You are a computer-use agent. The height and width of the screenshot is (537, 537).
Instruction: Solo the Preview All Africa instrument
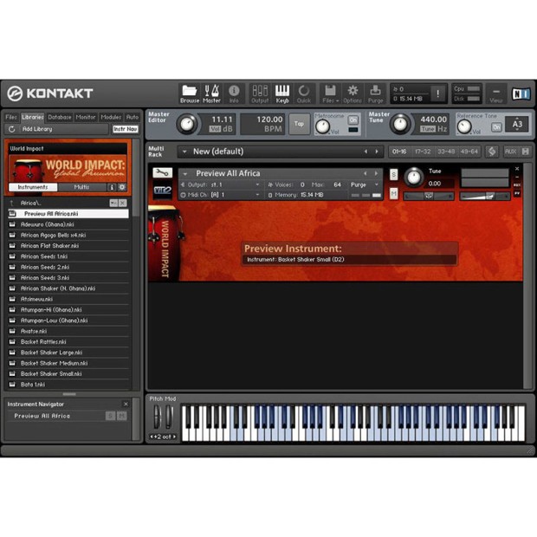click(x=394, y=175)
